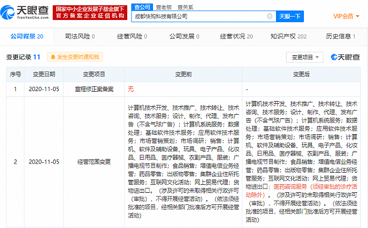Open the 知识产权 202 tab
This screenshot has height=228, width=368.
(289, 36)
